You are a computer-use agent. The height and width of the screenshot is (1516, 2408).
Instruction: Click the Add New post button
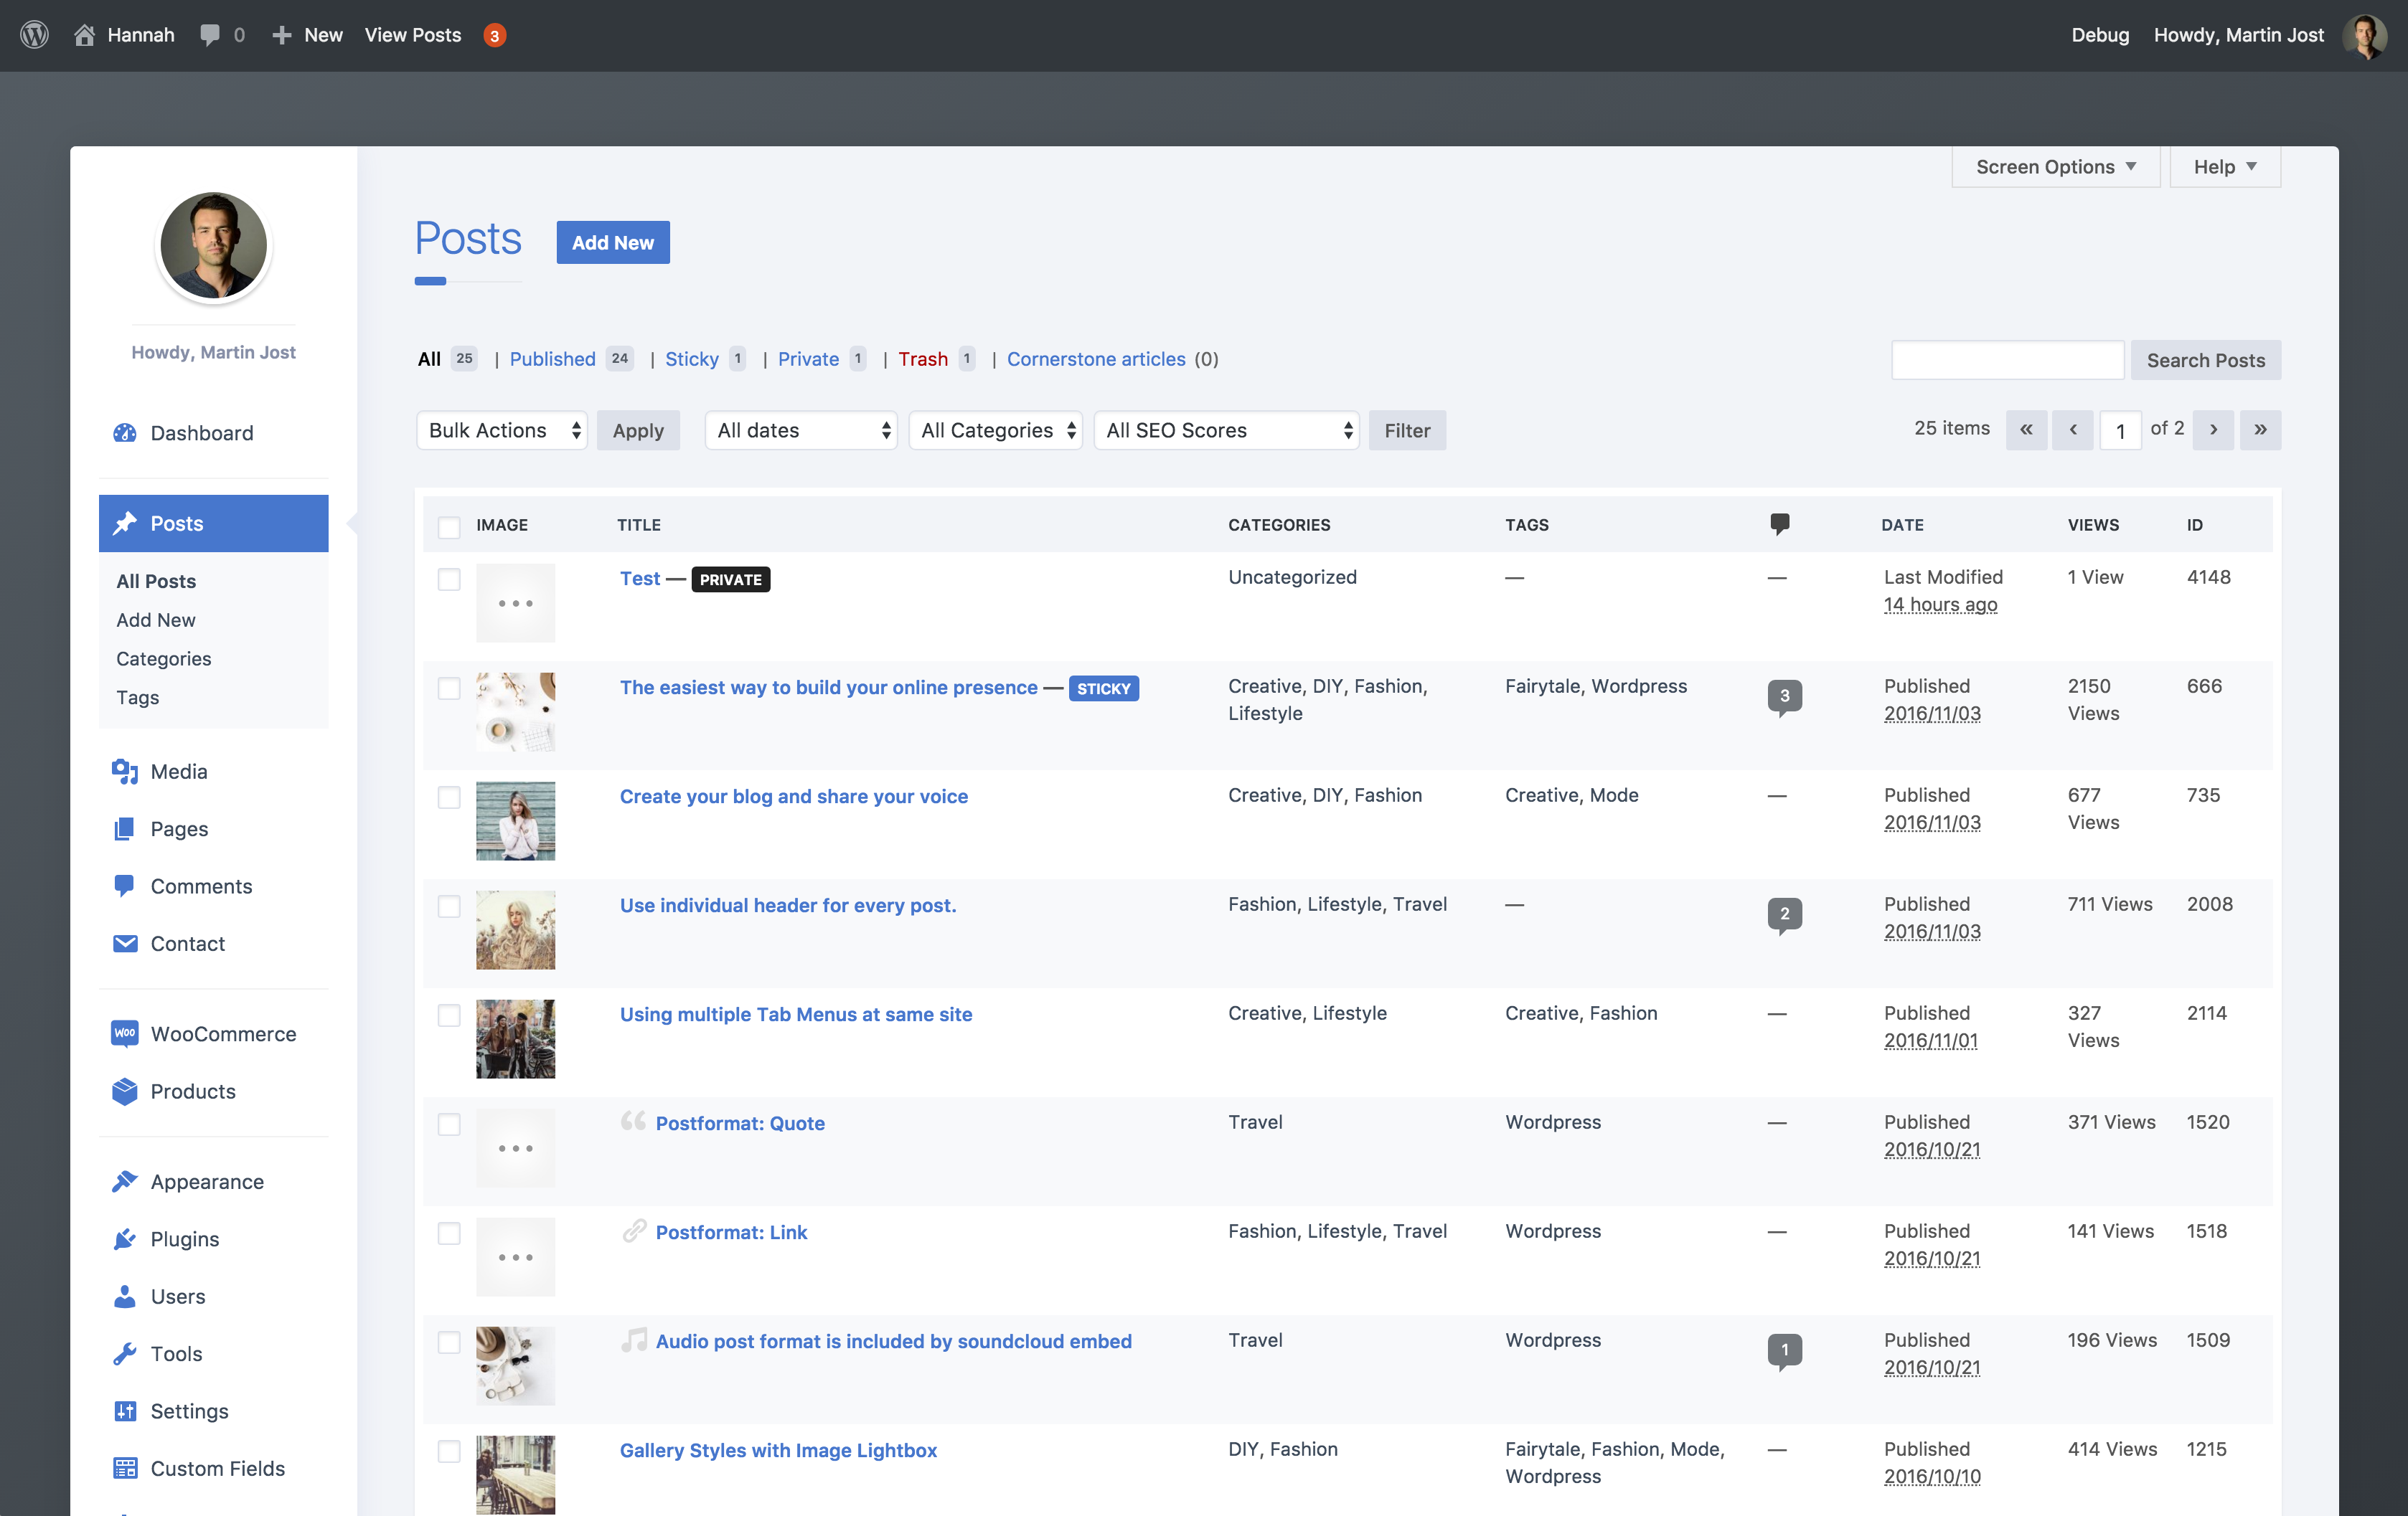(612, 242)
